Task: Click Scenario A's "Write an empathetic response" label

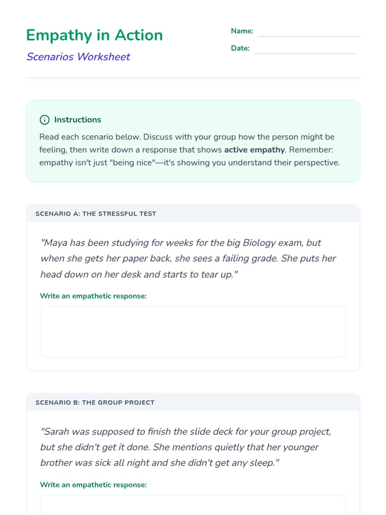Action: coord(93,296)
